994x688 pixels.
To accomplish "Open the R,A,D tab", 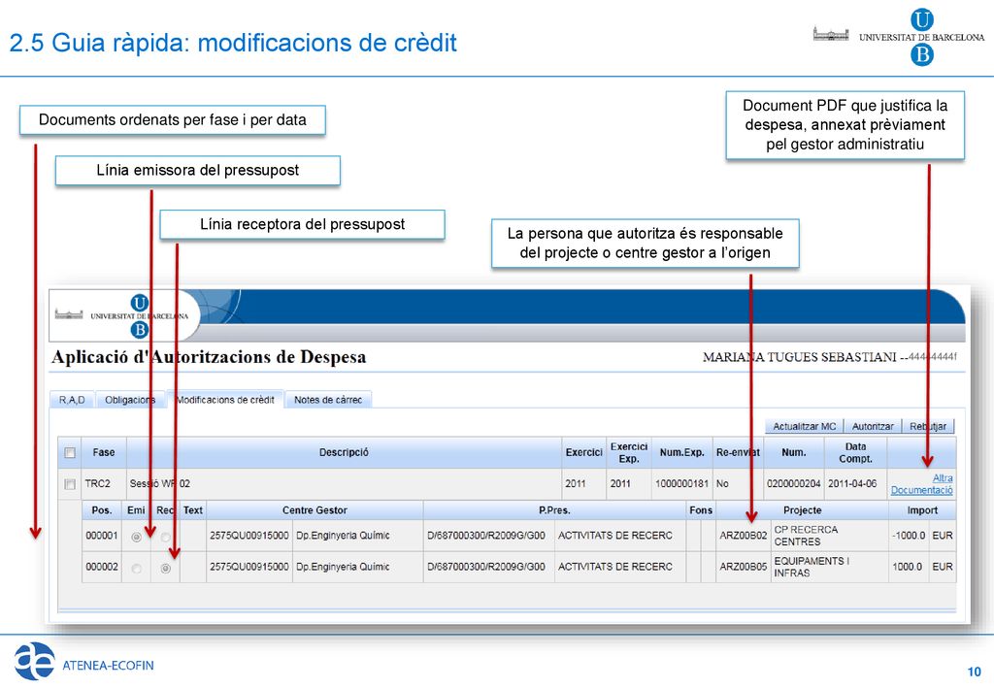I will 72,400.
